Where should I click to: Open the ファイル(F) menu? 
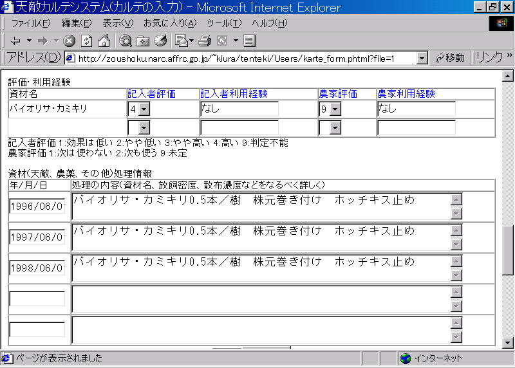click(x=30, y=23)
